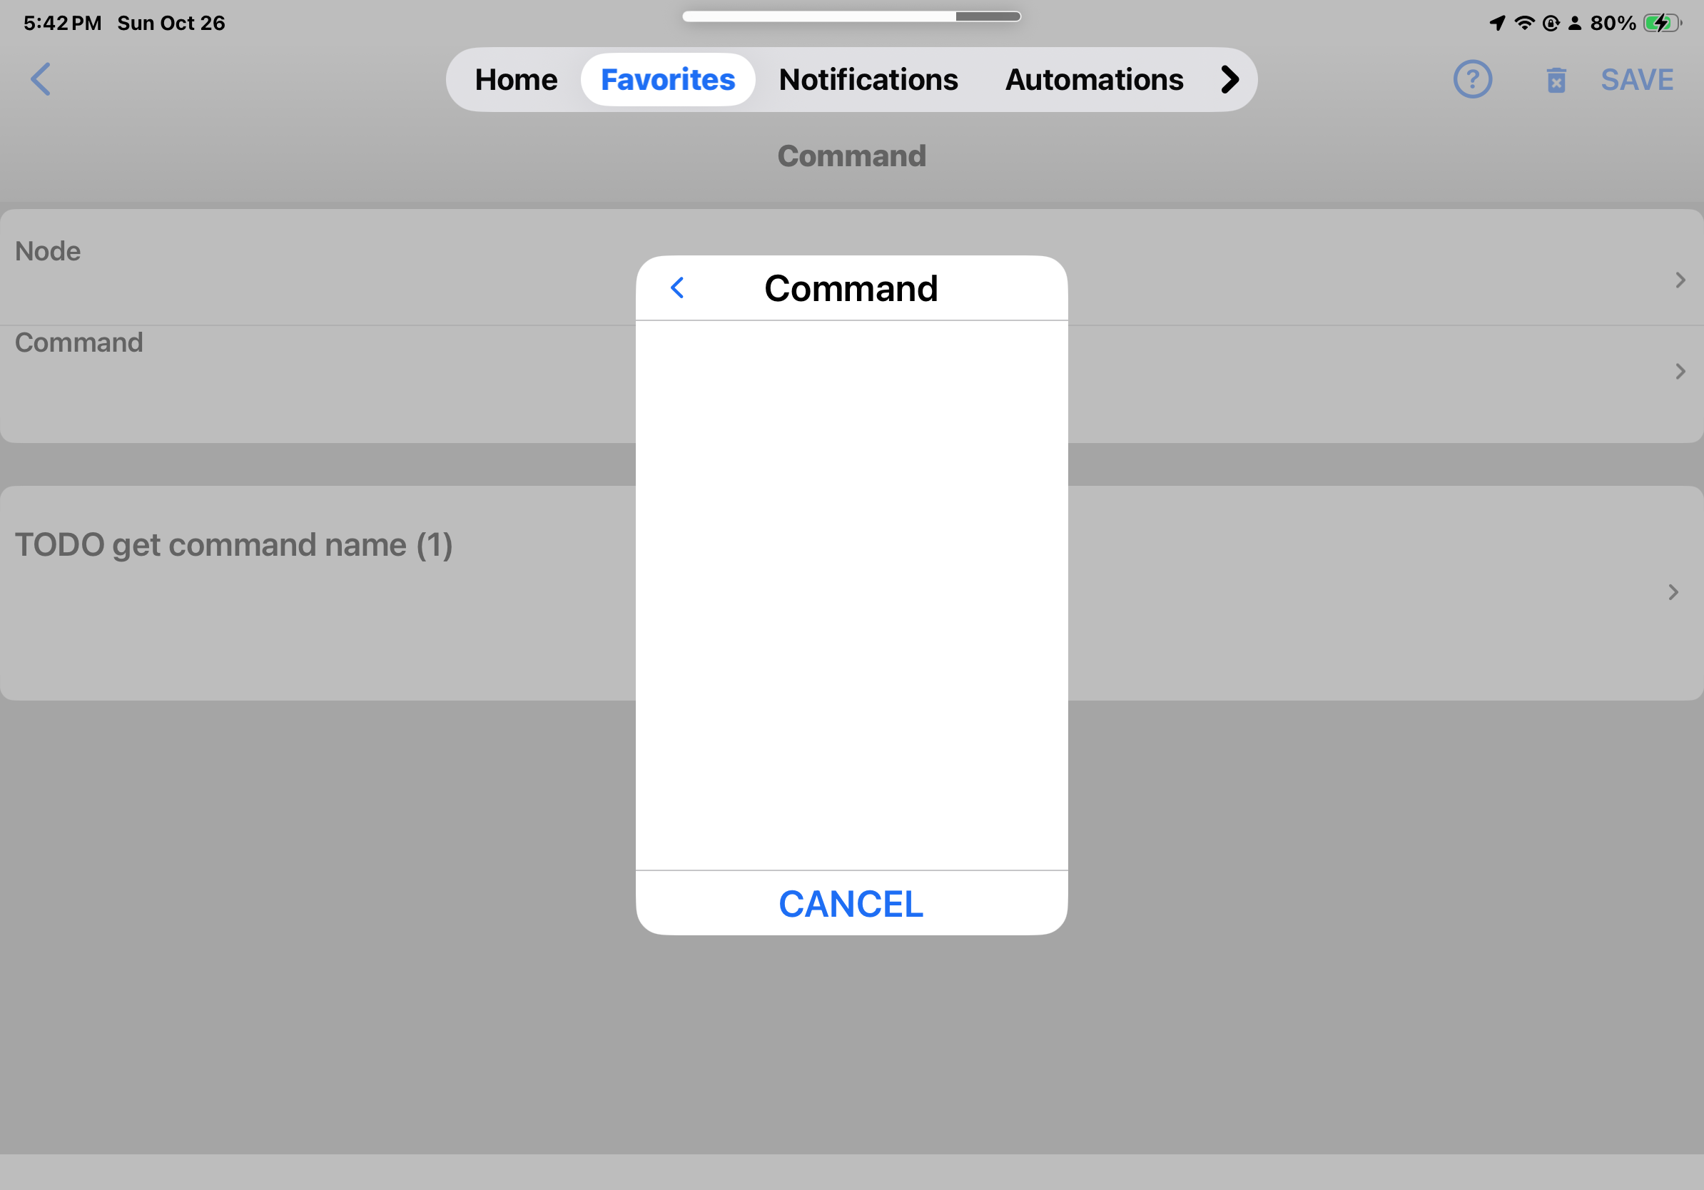
Task: Tap the multitasking pill slider at top
Action: click(x=851, y=16)
